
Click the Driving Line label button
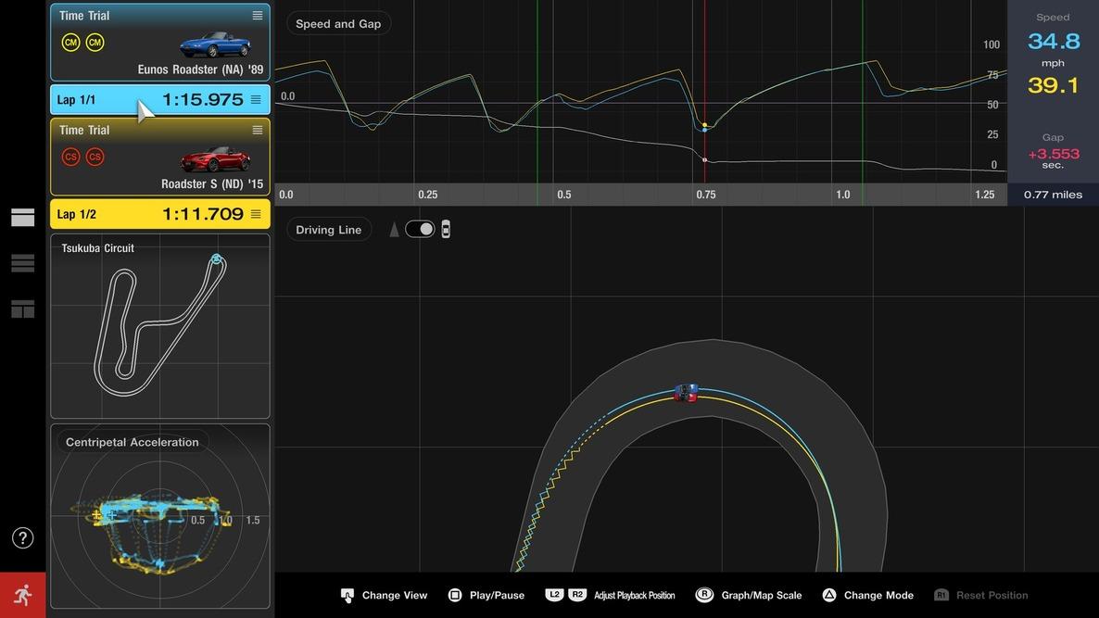click(x=329, y=227)
